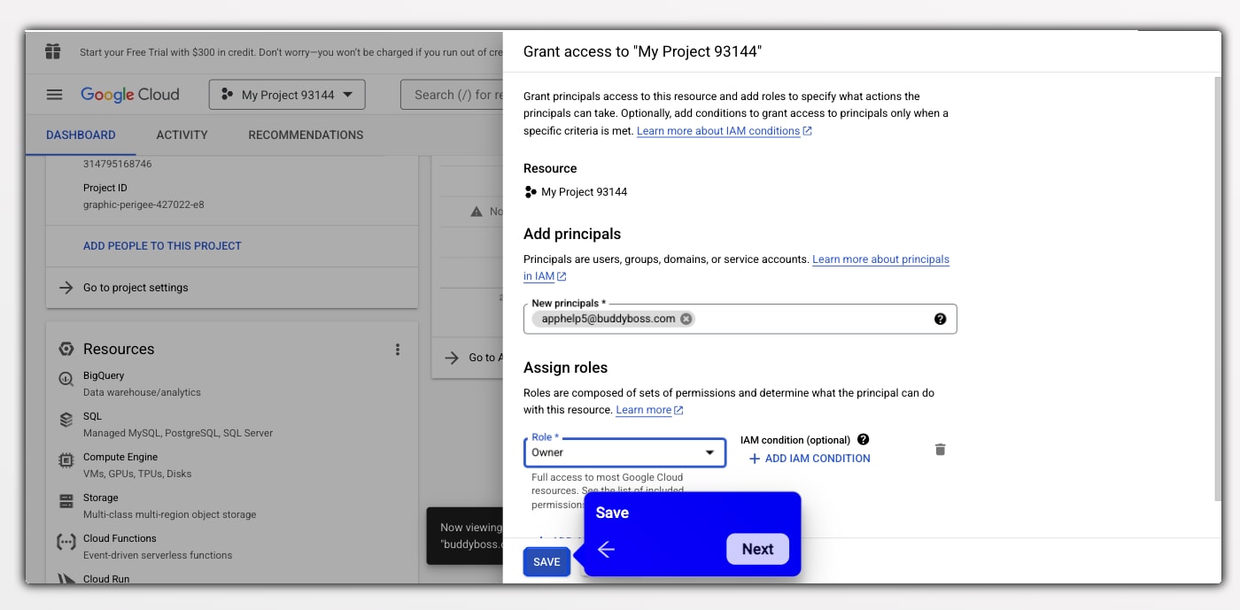Viewport: 1240px width, 610px height.
Task: Switch to the Activity tab
Action: click(182, 135)
